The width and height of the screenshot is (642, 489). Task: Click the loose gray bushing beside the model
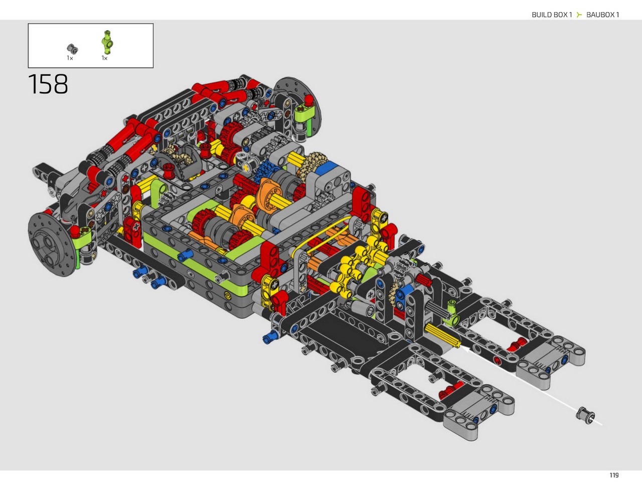pos(585,415)
